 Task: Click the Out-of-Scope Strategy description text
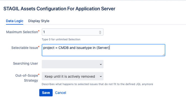(x=97, y=84)
